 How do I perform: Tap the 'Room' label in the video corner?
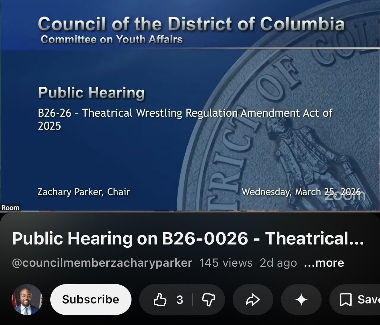coord(10,207)
